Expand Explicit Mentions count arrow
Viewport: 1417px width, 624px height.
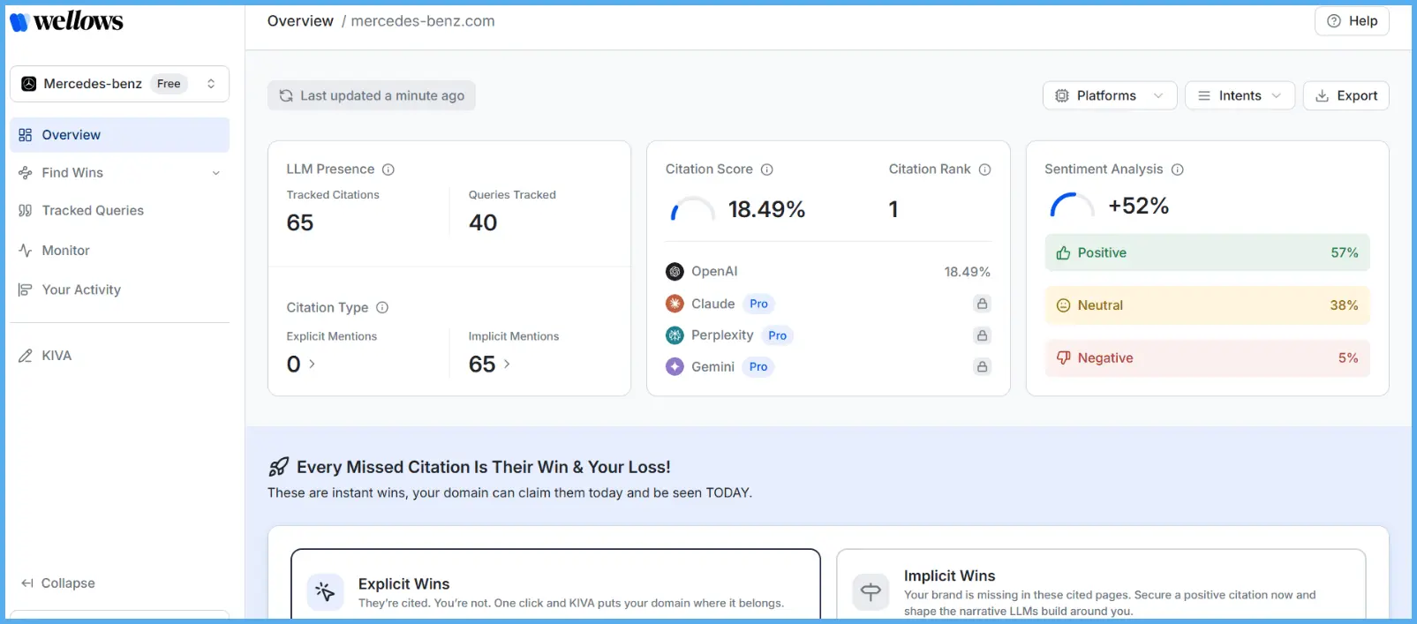pos(312,364)
